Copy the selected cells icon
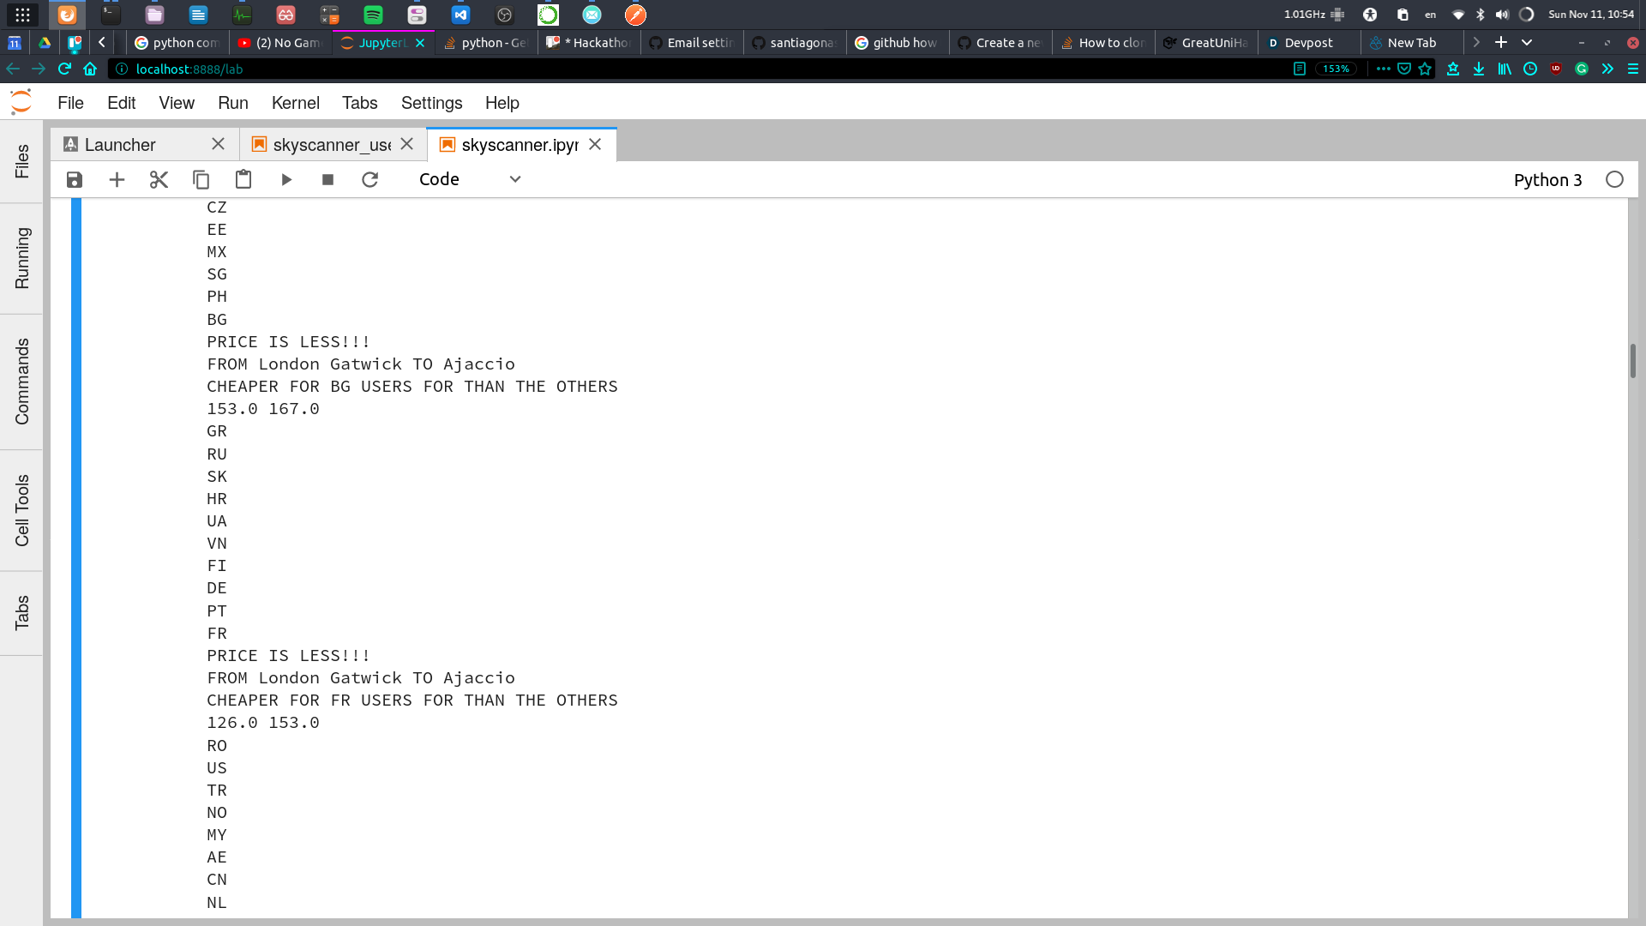This screenshot has height=926, width=1646. [x=201, y=180]
